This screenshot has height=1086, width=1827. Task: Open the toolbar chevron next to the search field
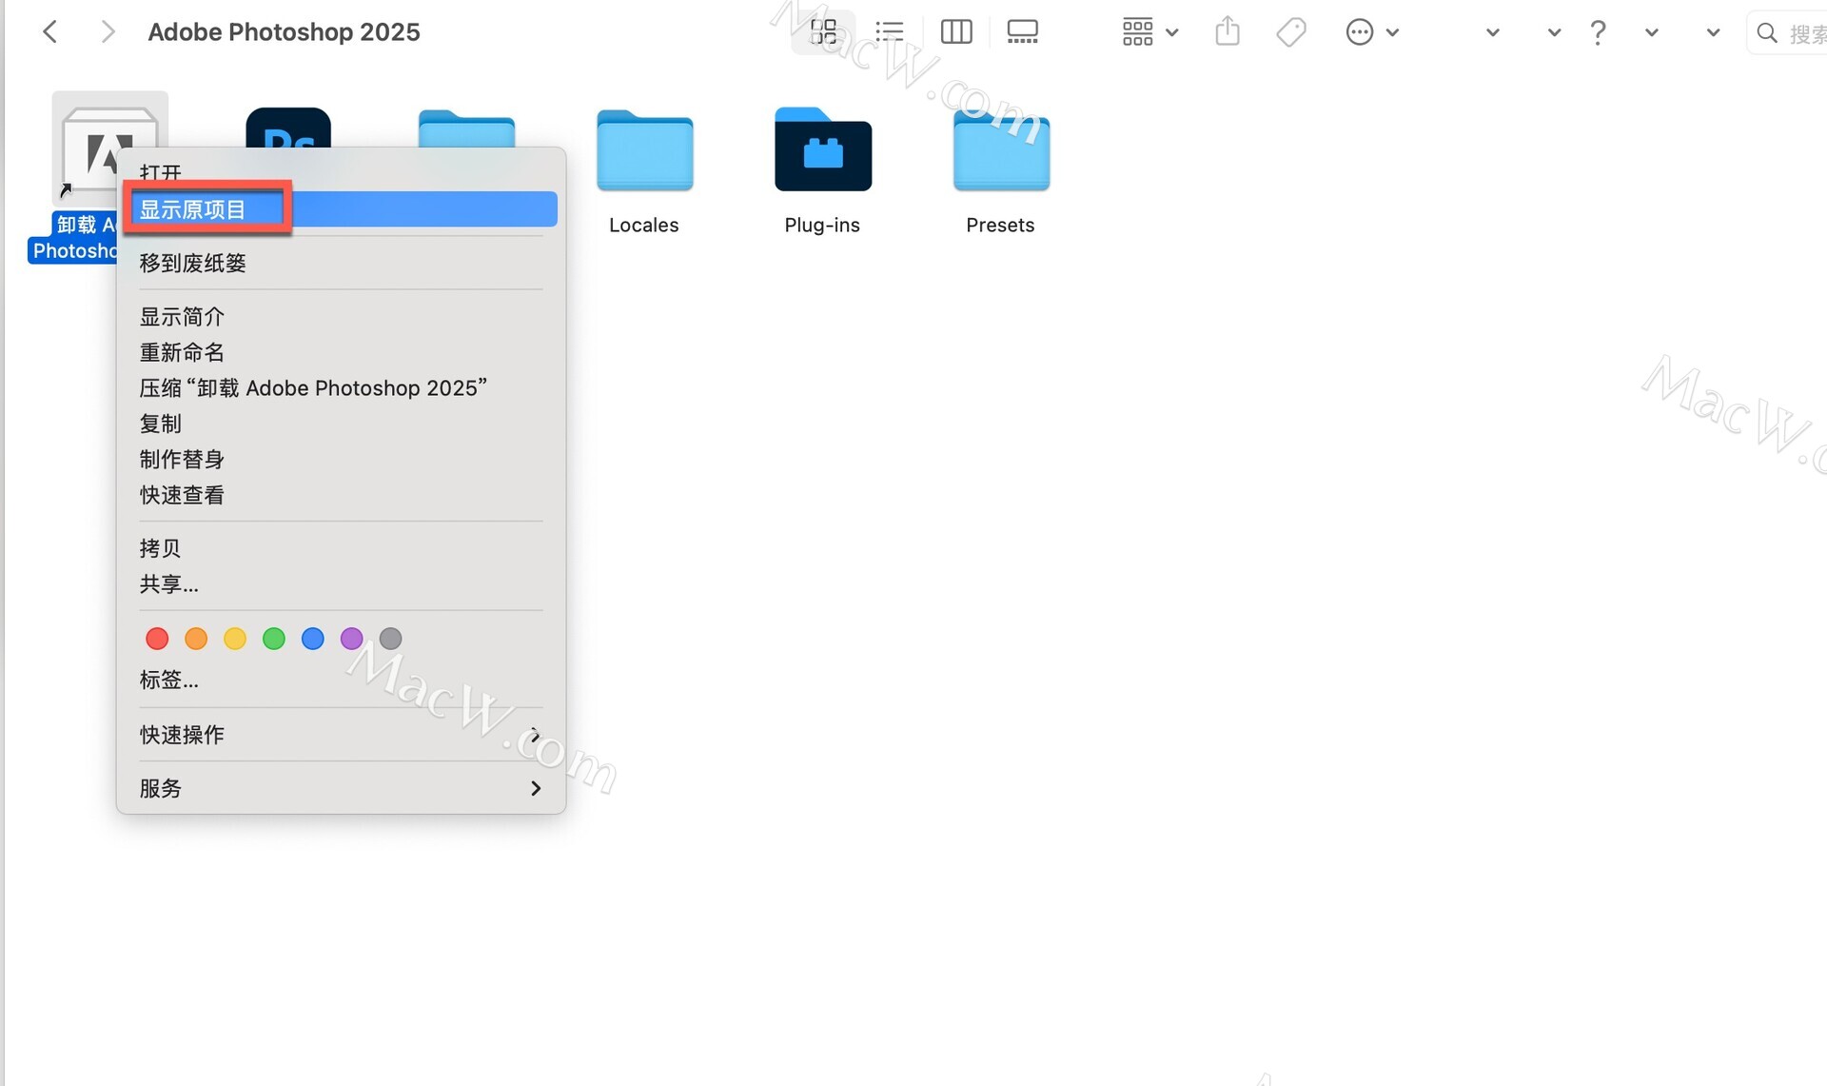pyautogui.click(x=1713, y=32)
